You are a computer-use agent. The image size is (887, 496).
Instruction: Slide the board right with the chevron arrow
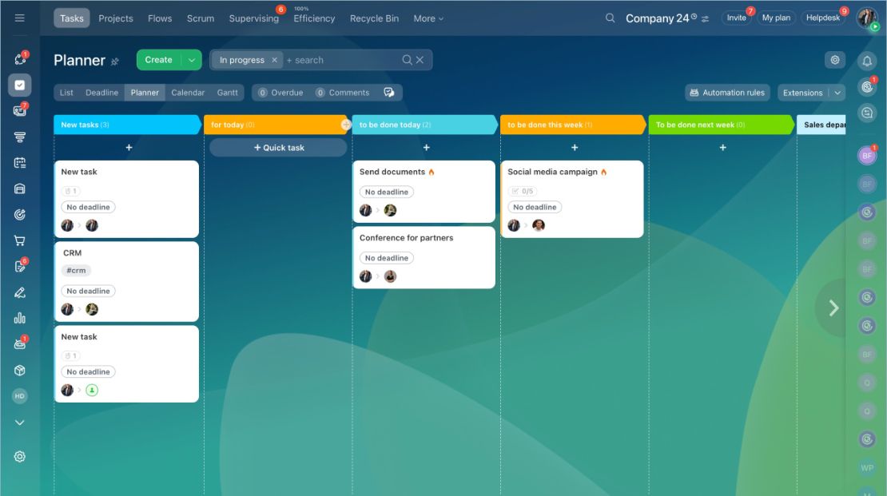(833, 308)
